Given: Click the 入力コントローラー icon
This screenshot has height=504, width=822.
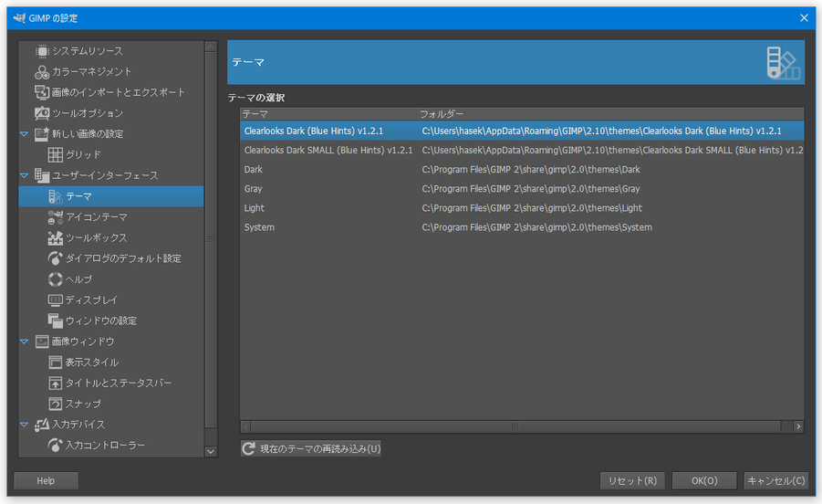Looking at the screenshot, I should click(x=55, y=446).
